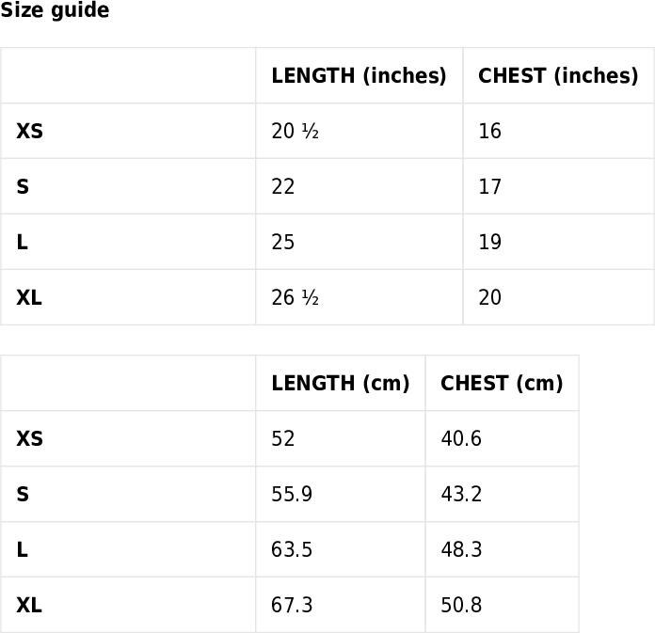Select the CHEST (inches) column header
The image size is (655, 633).
(558, 75)
